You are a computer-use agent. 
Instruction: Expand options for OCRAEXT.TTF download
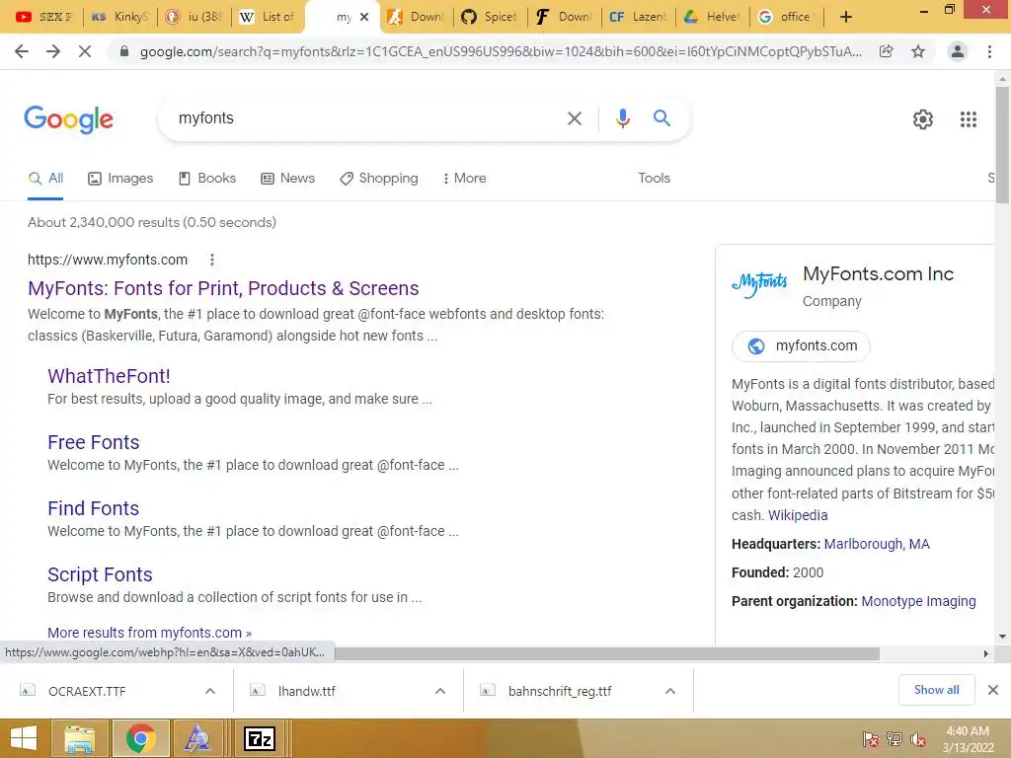point(210,691)
